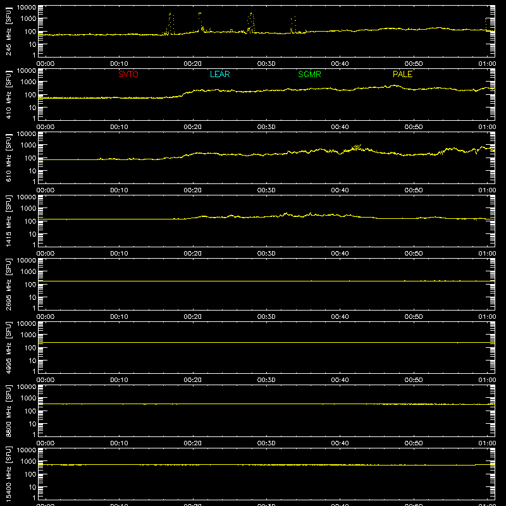Viewport: 506px width, 506px height.
Task: Click the 610 MHz noisy cluster near 00:42
Action: pyautogui.click(x=356, y=147)
